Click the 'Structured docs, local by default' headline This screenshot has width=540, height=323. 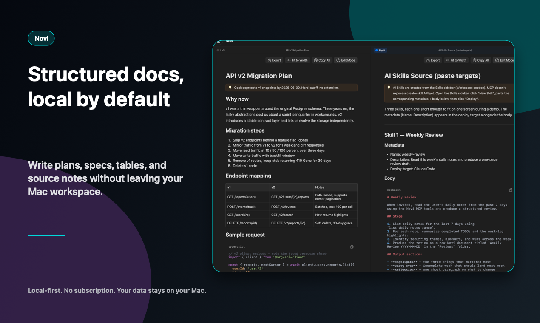click(x=106, y=87)
